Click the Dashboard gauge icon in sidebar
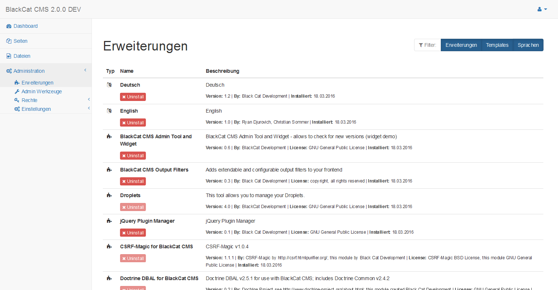The image size is (558, 290). point(9,26)
